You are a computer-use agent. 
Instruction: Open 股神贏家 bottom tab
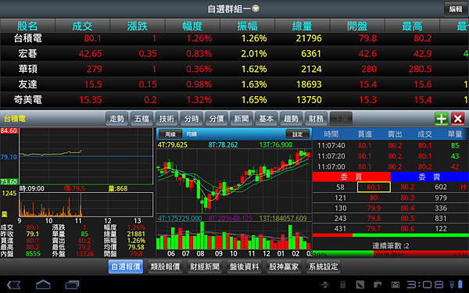(x=284, y=266)
